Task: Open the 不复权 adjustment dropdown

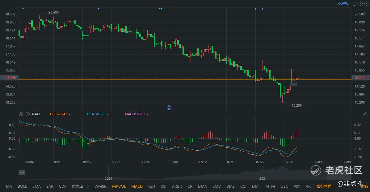Action: coord(343,4)
